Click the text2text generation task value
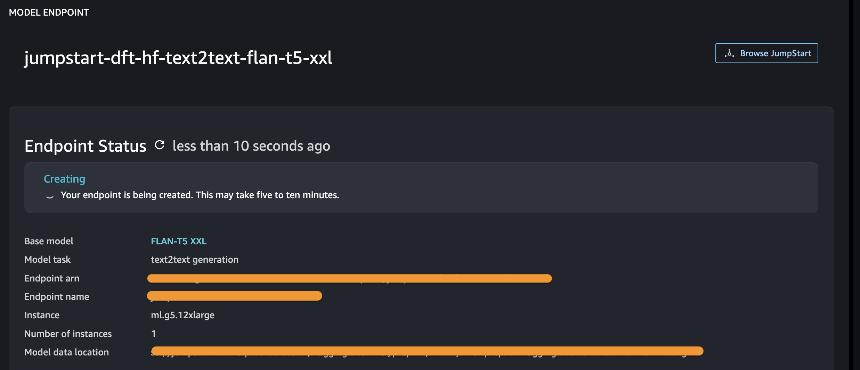Viewport: 860px width, 370px height. (x=195, y=260)
